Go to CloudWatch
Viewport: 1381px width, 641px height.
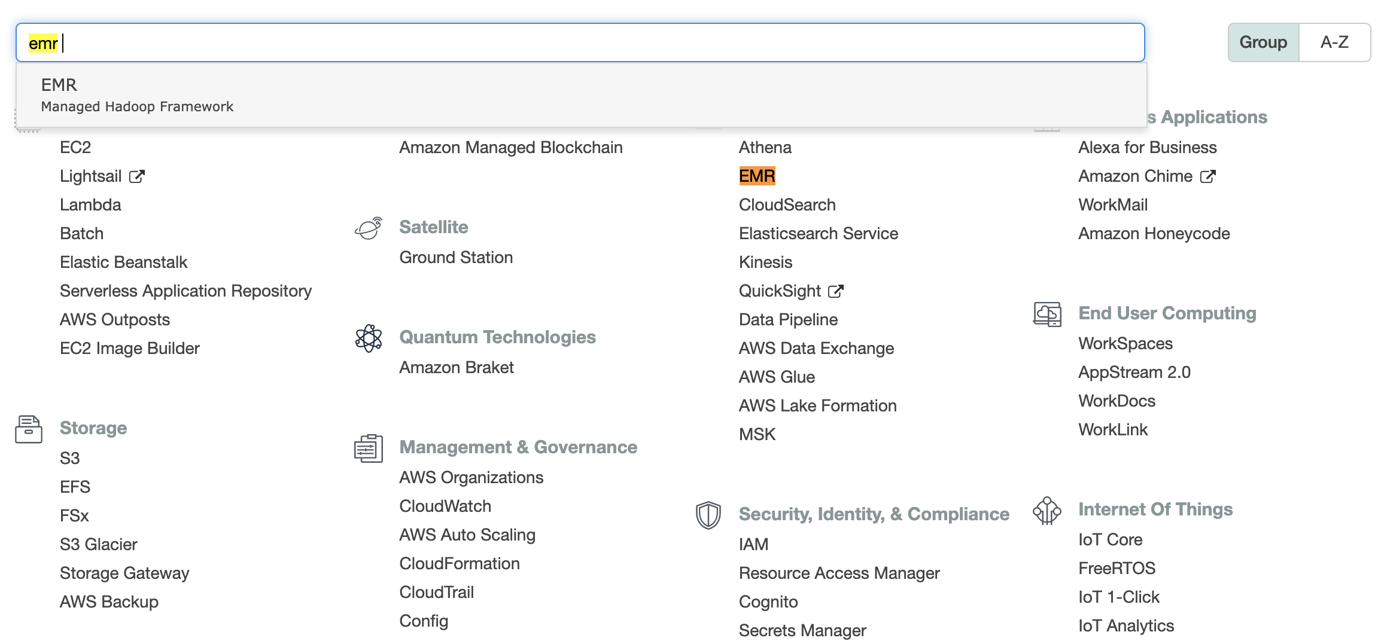[x=445, y=506]
